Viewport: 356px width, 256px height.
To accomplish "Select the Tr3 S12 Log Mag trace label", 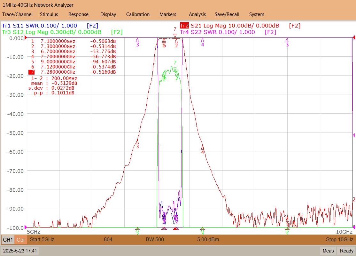I will pos(62,32).
